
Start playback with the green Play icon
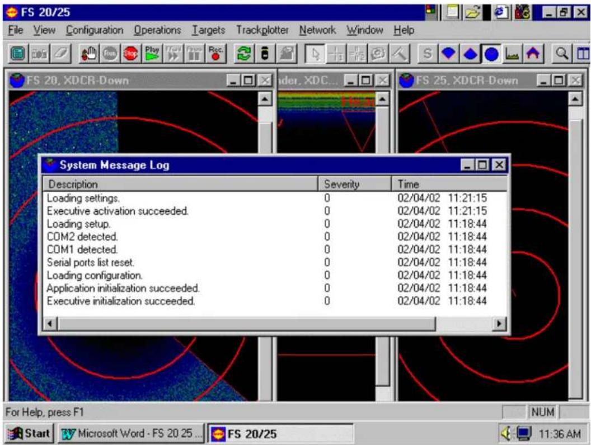152,54
